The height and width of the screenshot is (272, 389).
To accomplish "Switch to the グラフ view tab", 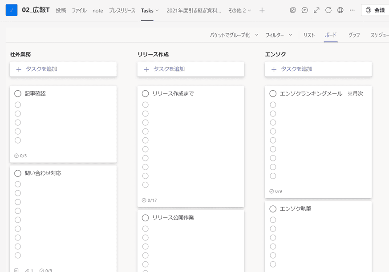I will [354, 35].
